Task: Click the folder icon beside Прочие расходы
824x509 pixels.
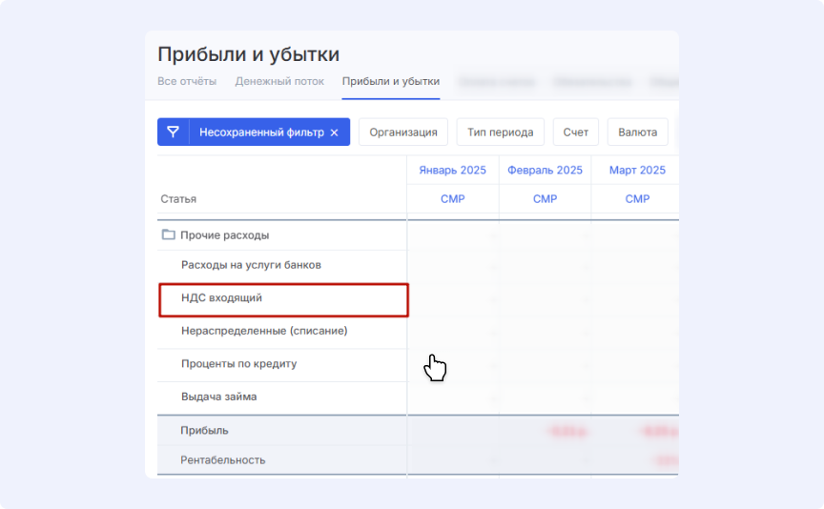Action: click(x=169, y=234)
